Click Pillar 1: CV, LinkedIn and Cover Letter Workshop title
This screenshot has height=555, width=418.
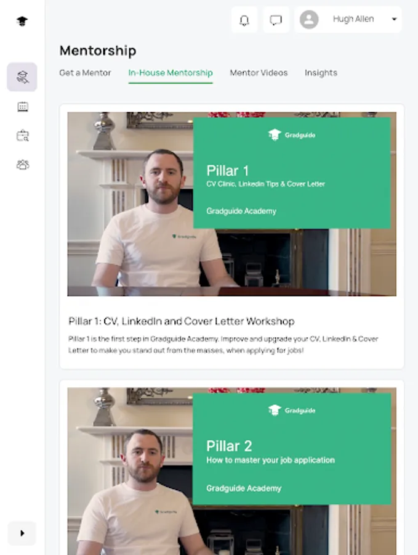pos(182,321)
